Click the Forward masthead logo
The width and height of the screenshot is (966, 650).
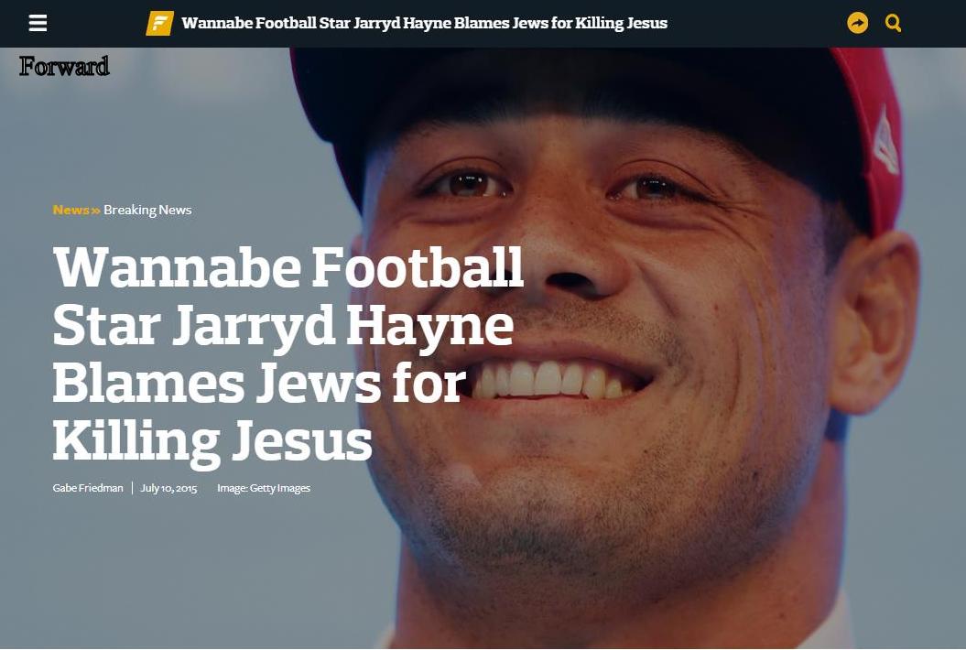point(64,66)
